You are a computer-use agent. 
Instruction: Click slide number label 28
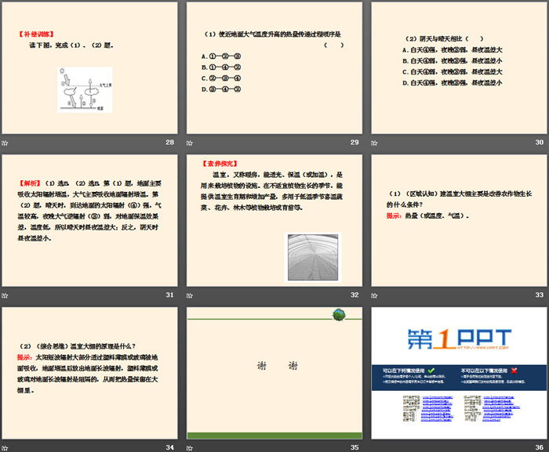(x=170, y=142)
